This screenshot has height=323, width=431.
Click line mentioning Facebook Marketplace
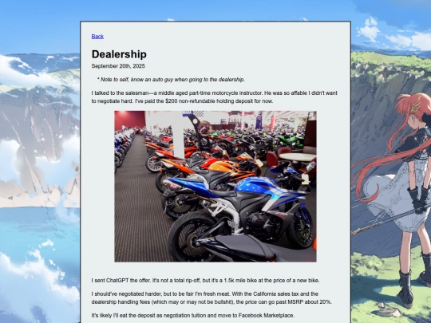192,315
